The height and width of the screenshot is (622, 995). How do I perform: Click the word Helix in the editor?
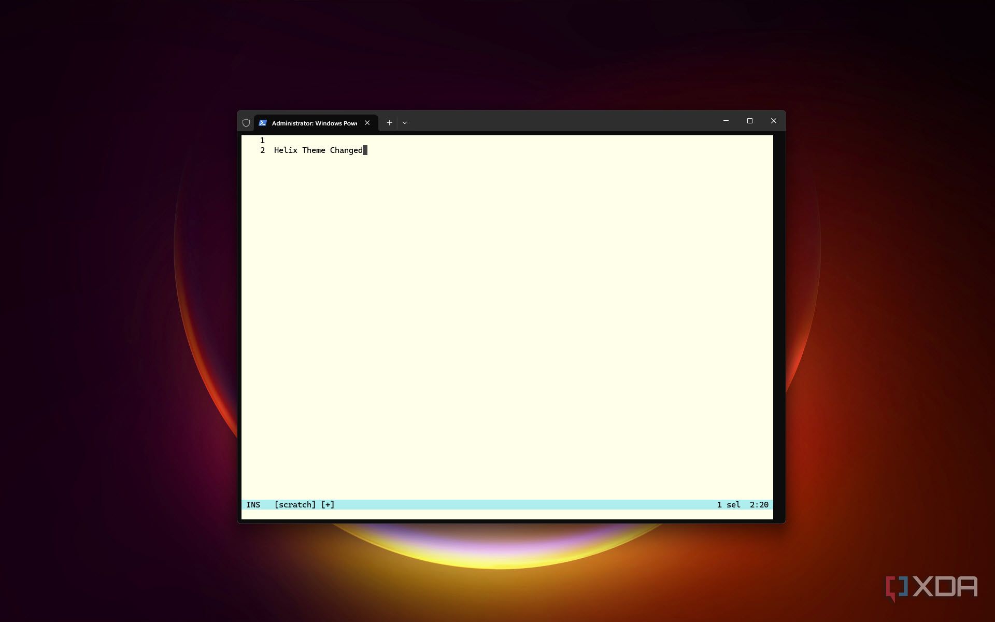[286, 150]
